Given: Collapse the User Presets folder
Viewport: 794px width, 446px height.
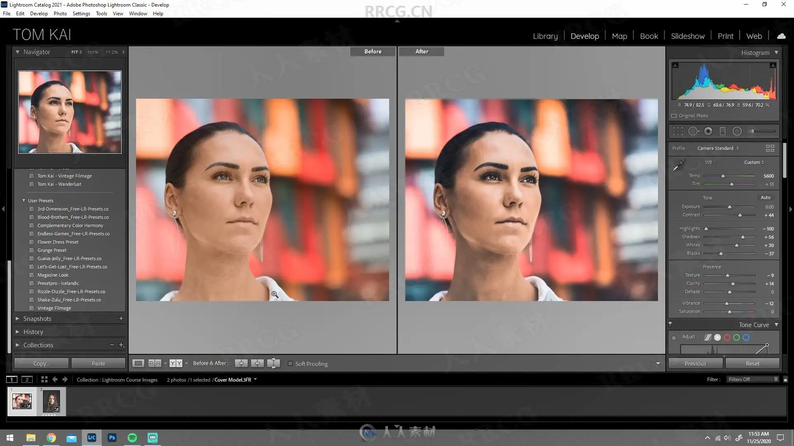Looking at the screenshot, I should tap(24, 201).
